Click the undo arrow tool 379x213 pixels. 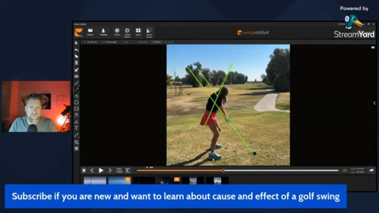pos(76,50)
